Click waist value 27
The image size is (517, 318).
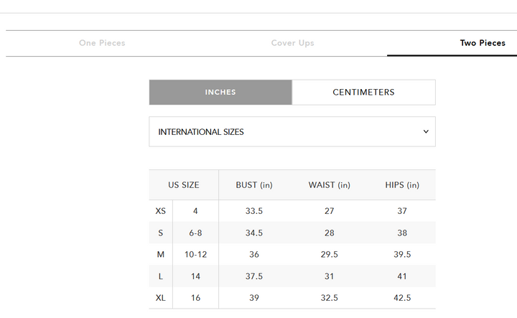coord(329,211)
